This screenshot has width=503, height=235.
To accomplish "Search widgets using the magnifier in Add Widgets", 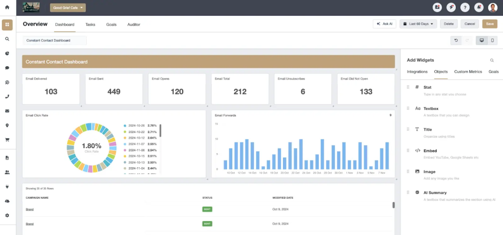I will (492, 60).
